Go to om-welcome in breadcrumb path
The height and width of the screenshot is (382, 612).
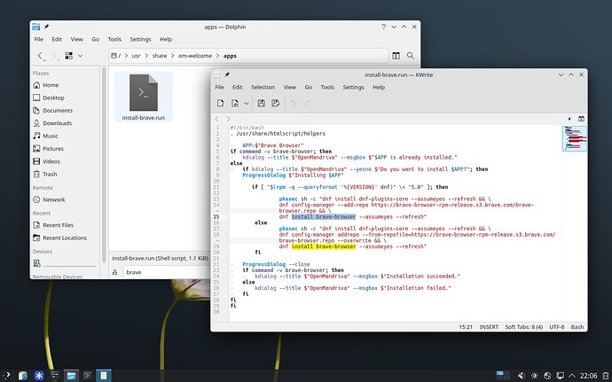(x=195, y=56)
